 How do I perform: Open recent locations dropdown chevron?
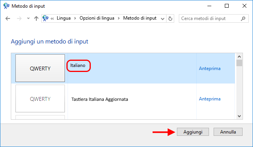(29, 18)
